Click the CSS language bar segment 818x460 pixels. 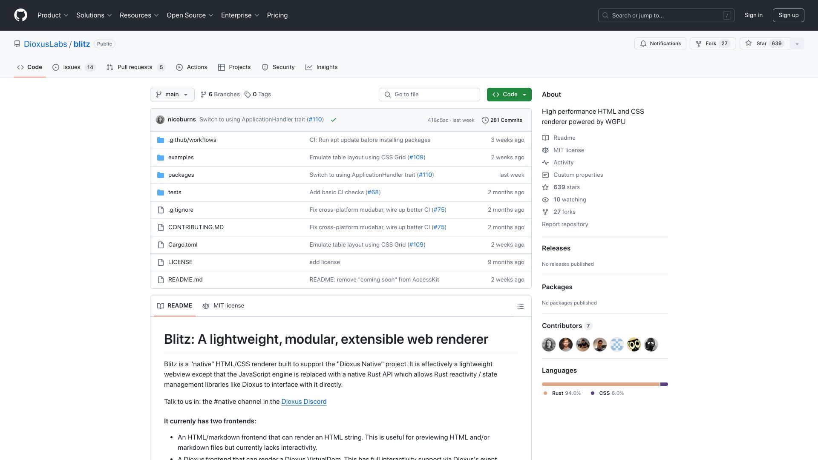tap(664, 384)
